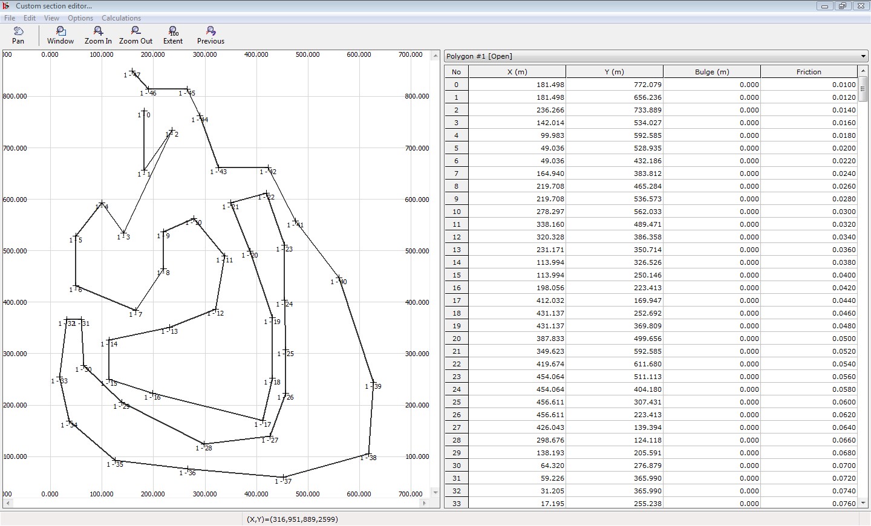The width and height of the screenshot is (871, 526).
Task: Open the Edit menu
Action: tap(30, 18)
